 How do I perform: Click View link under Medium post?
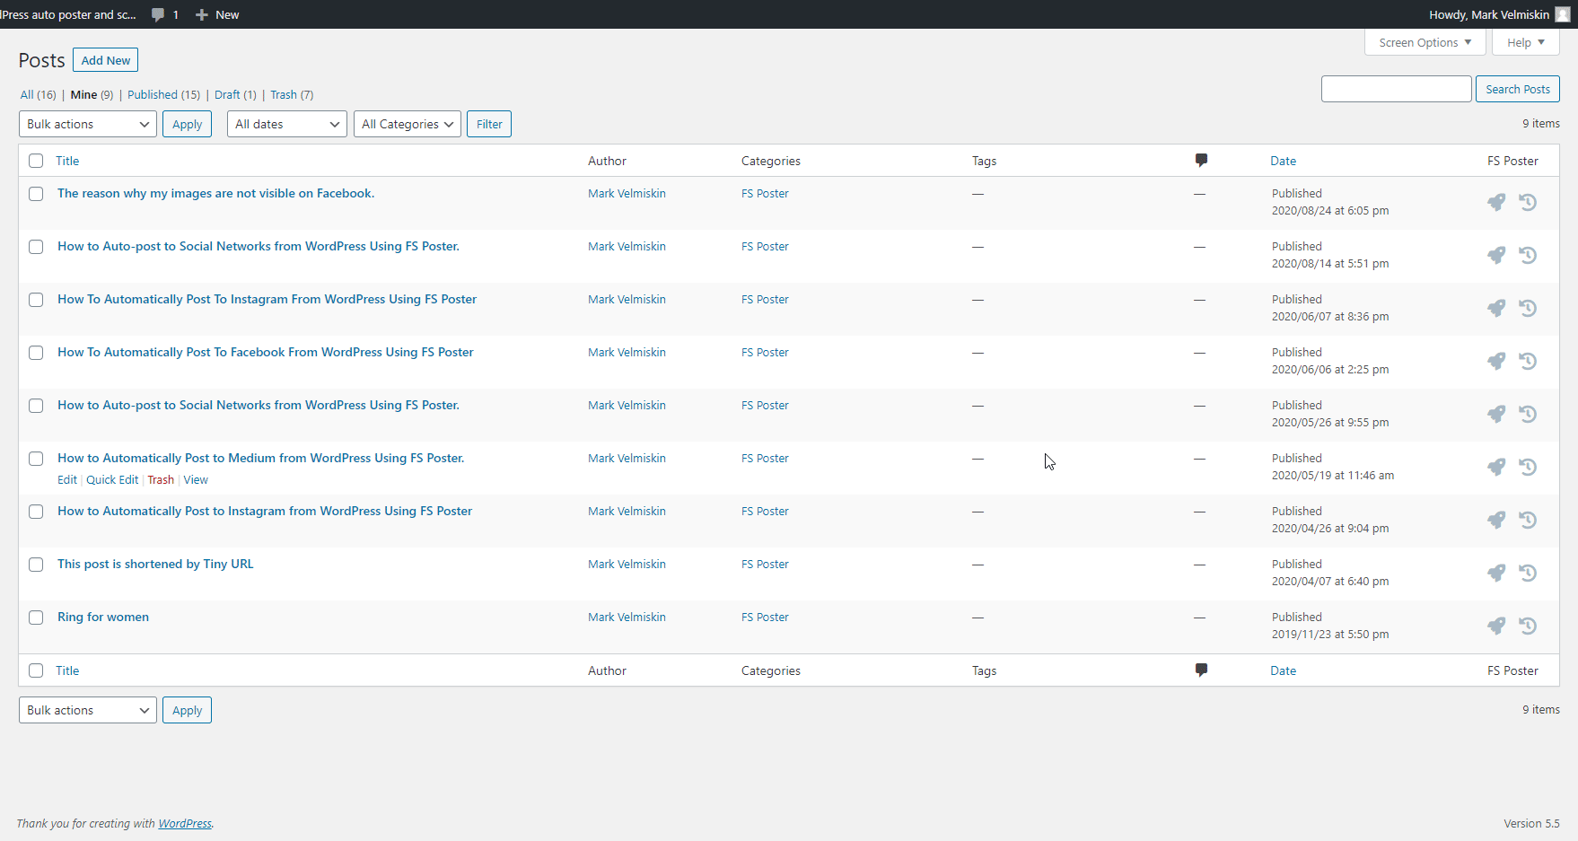pos(196,480)
